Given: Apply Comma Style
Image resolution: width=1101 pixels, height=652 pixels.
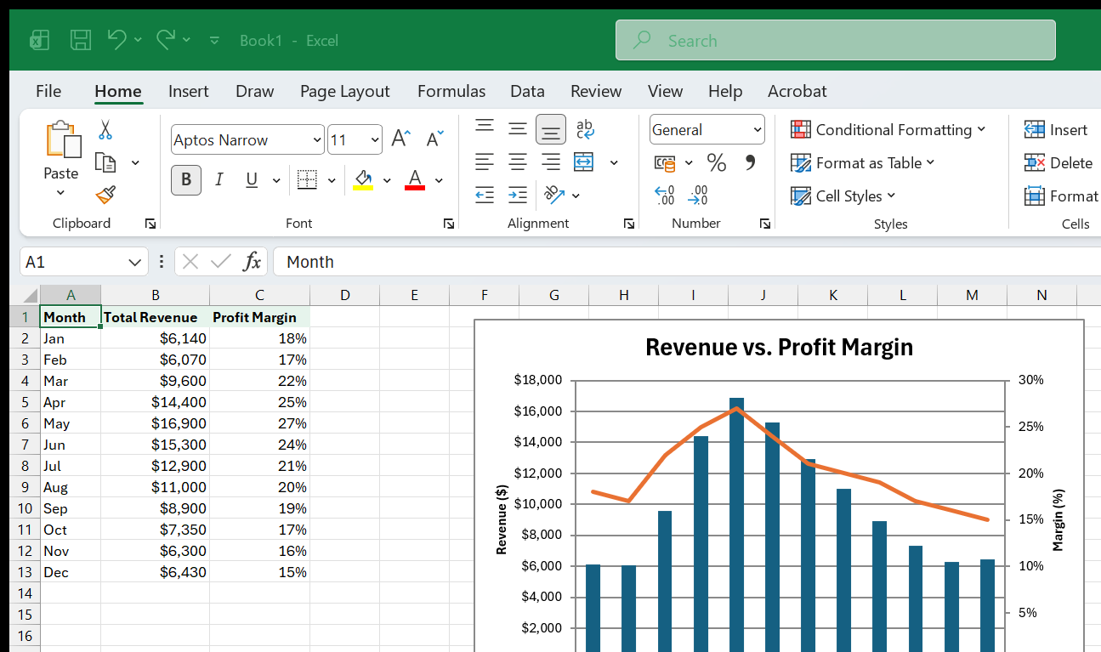Looking at the screenshot, I should coord(750,162).
